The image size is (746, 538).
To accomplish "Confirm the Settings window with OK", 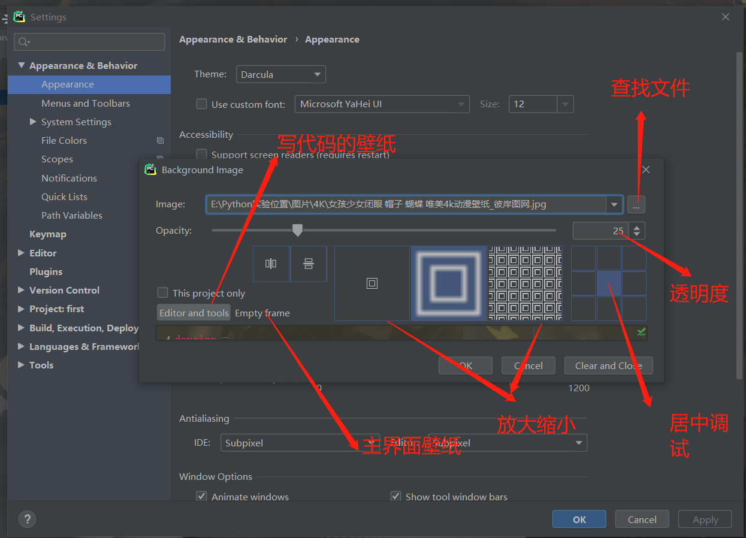I will click(x=579, y=519).
